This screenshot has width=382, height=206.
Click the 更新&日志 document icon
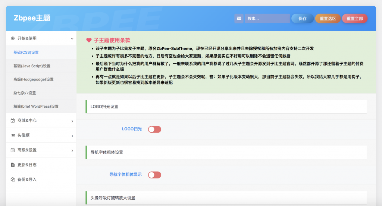click(x=13, y=165)
